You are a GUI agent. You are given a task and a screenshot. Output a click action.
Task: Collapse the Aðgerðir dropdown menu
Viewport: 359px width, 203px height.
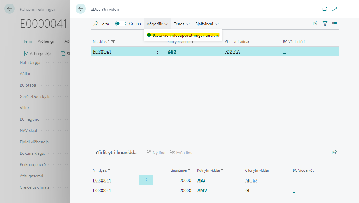click(157, 24)
